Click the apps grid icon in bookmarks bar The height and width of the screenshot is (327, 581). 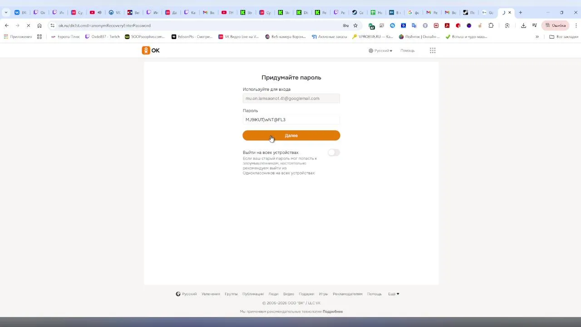(x=39, y=36)
